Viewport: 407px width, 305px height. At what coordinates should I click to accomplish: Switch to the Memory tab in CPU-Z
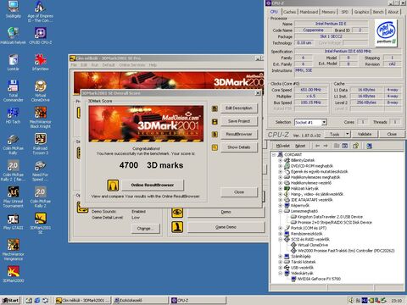point(328,12)
